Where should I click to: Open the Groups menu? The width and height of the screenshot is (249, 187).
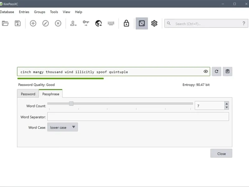tap(40, 12)
